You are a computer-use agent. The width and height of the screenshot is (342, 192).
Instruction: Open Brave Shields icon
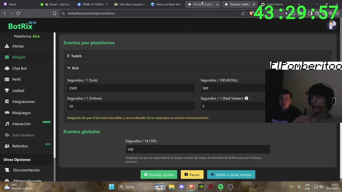pos(251,13)
